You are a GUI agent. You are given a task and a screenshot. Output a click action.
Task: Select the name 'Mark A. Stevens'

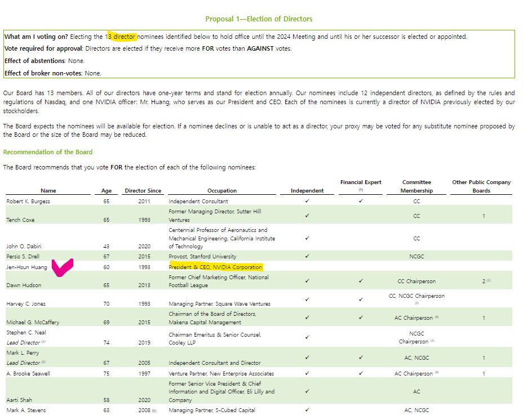pos(26,410)
